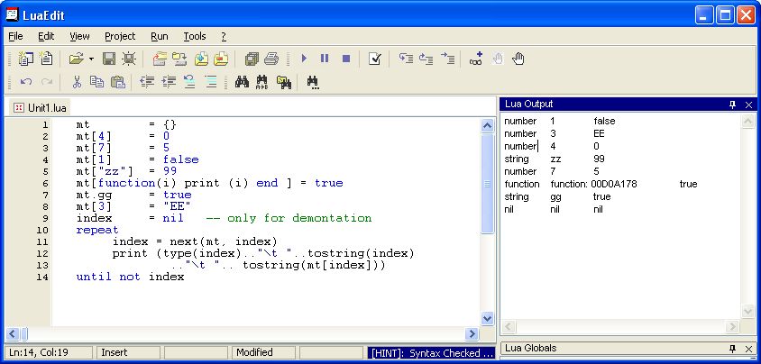The height and width of the screenshot is (364, 761).
Task: Click the 'repeat' keyword in code
Action: [97, 230]
